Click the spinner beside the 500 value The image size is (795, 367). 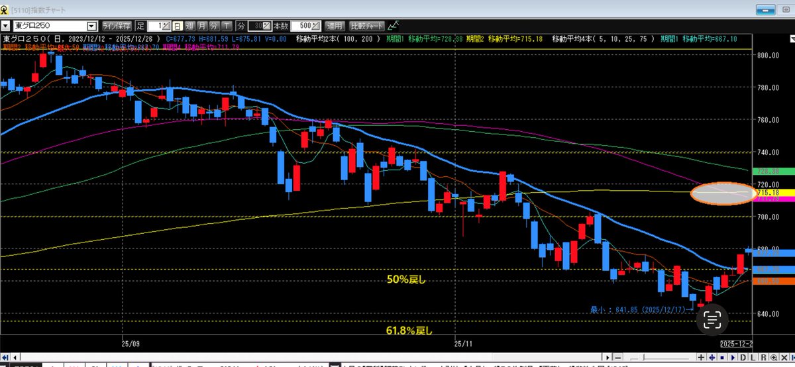[x=316, y=26]
